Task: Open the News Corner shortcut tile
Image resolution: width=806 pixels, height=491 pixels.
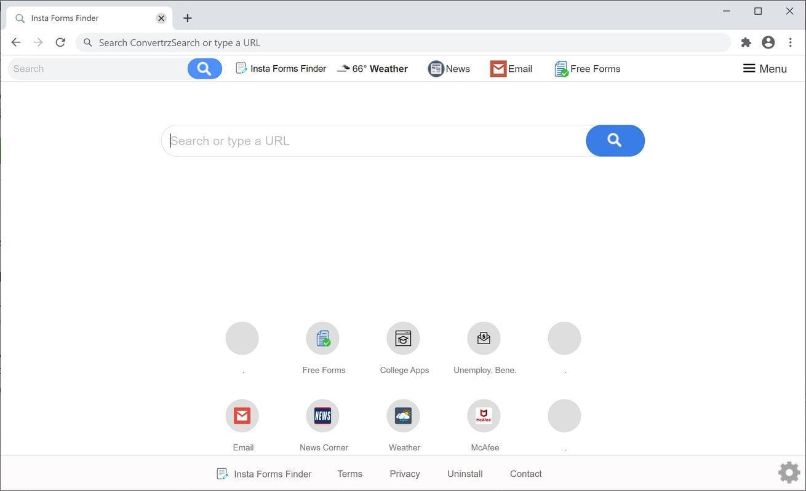Action: click(323, 425)
